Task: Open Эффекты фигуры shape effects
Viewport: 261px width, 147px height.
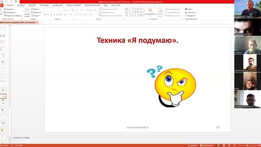Action: pyautogui.click(x=173, y=16)
